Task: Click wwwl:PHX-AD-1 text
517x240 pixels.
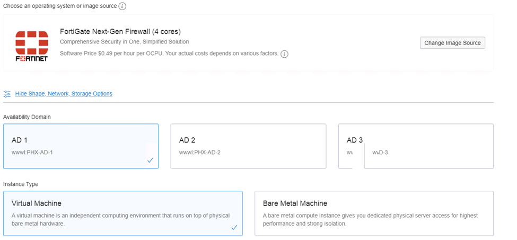Action: click(32, 153)
